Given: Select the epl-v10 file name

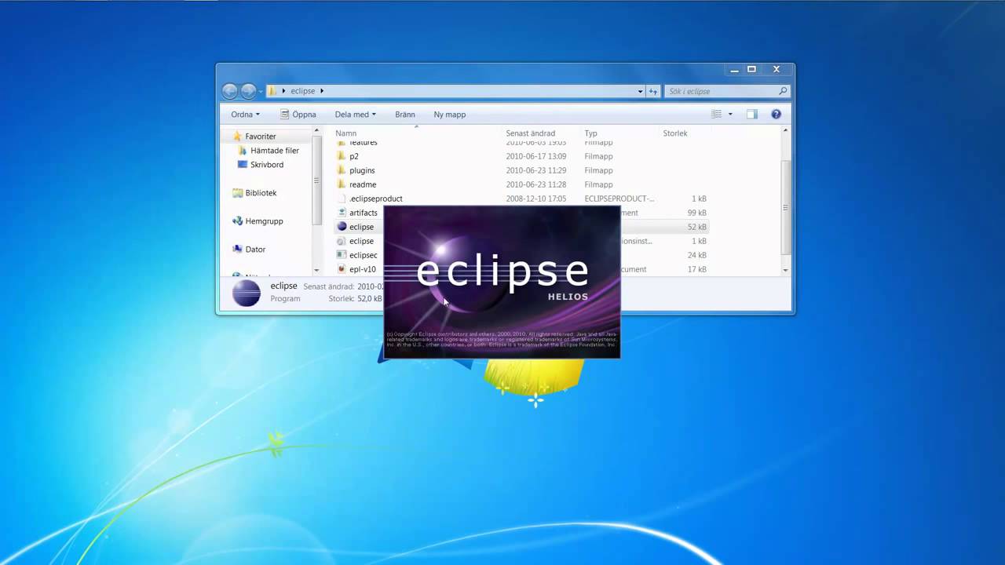Looking at the screenshot, I should tap(363, 269).
